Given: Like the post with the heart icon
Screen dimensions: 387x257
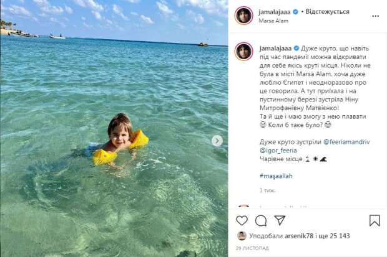Looking at the screenshot, I should pos(242,220).
